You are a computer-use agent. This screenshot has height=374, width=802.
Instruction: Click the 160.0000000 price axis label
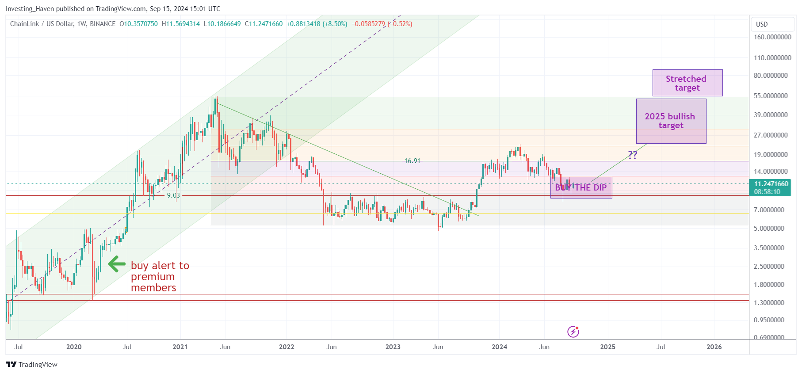[772, 37]
